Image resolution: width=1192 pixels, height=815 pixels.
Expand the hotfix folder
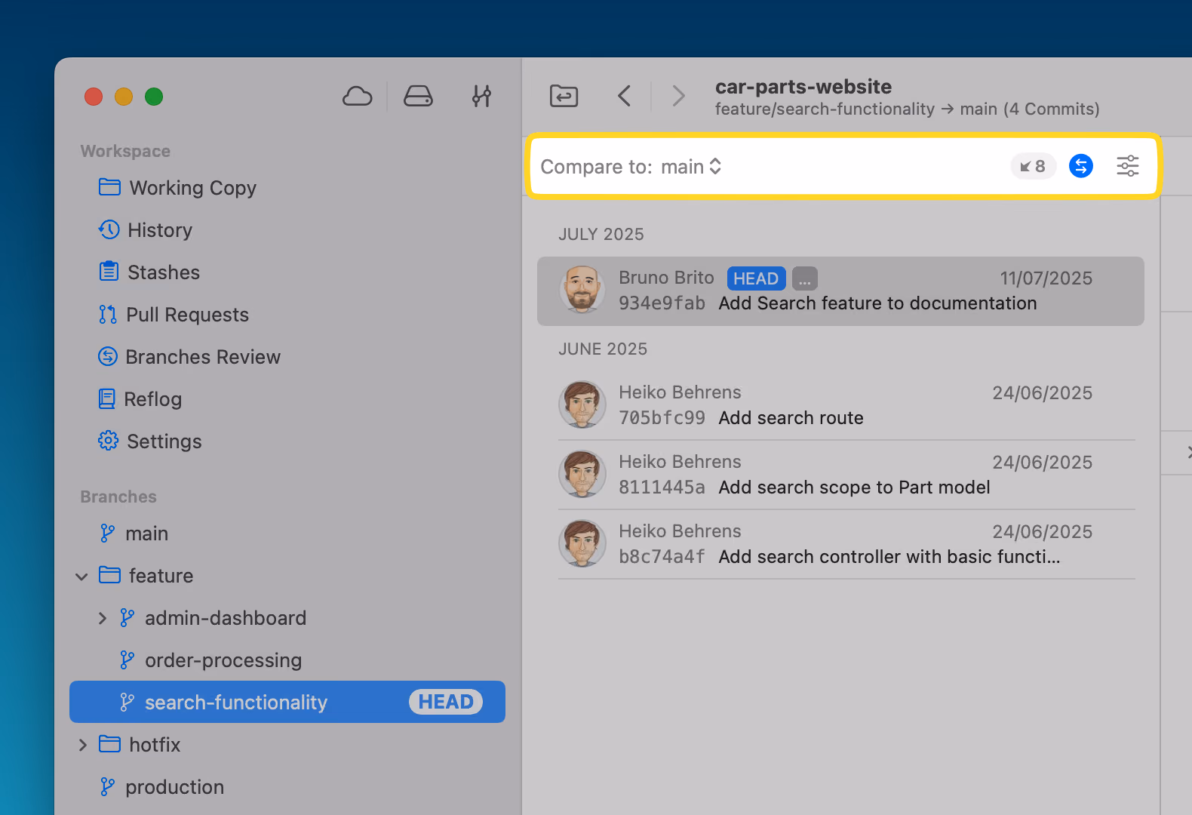tap(82, 746)
